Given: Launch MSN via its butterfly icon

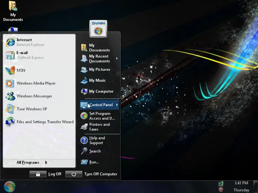Looking at the screenshot, I should pos(10,70).
